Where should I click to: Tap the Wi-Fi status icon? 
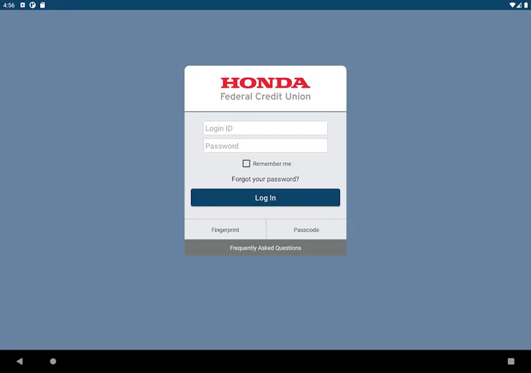point(512,5)
